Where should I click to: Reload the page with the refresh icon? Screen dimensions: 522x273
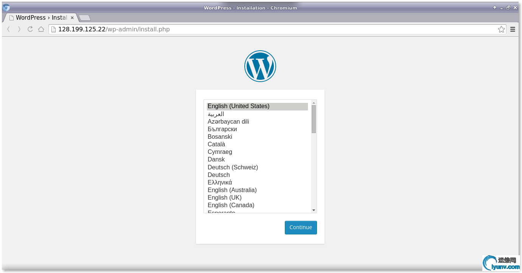(30, 29)
